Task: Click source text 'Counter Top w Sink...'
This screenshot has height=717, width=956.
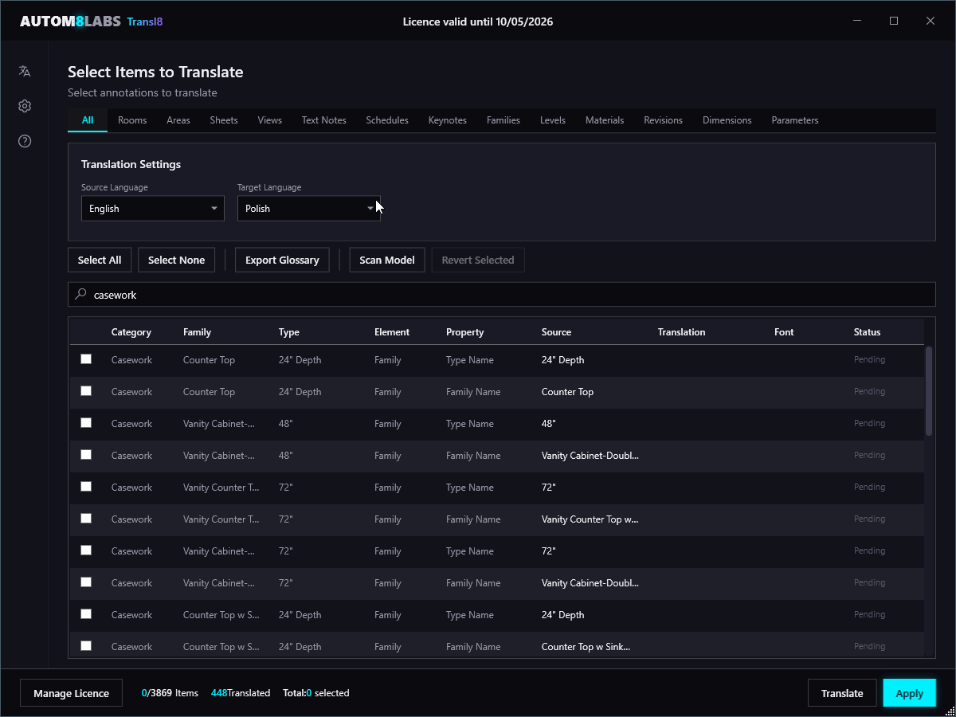Action: 586,647
